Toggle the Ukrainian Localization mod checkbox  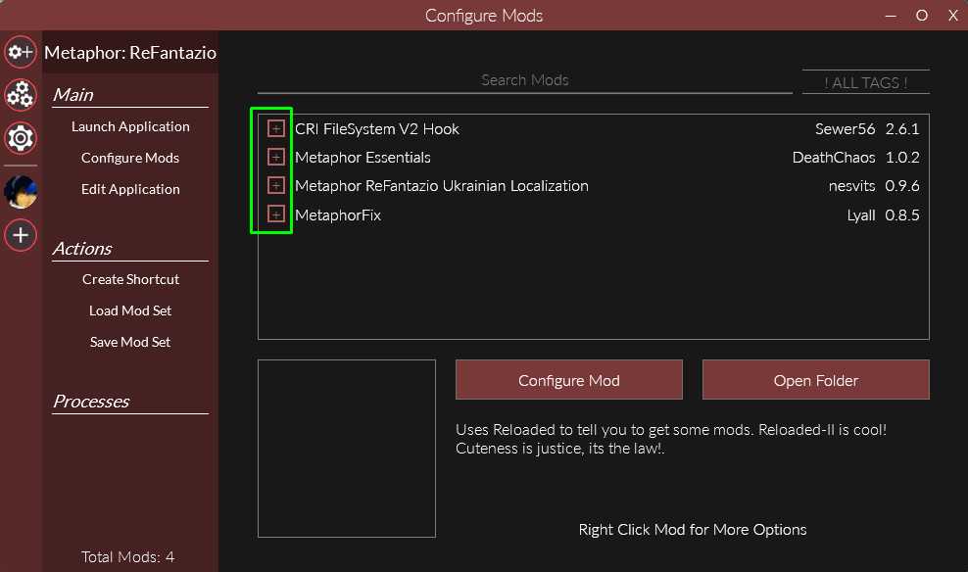(276, 185)
